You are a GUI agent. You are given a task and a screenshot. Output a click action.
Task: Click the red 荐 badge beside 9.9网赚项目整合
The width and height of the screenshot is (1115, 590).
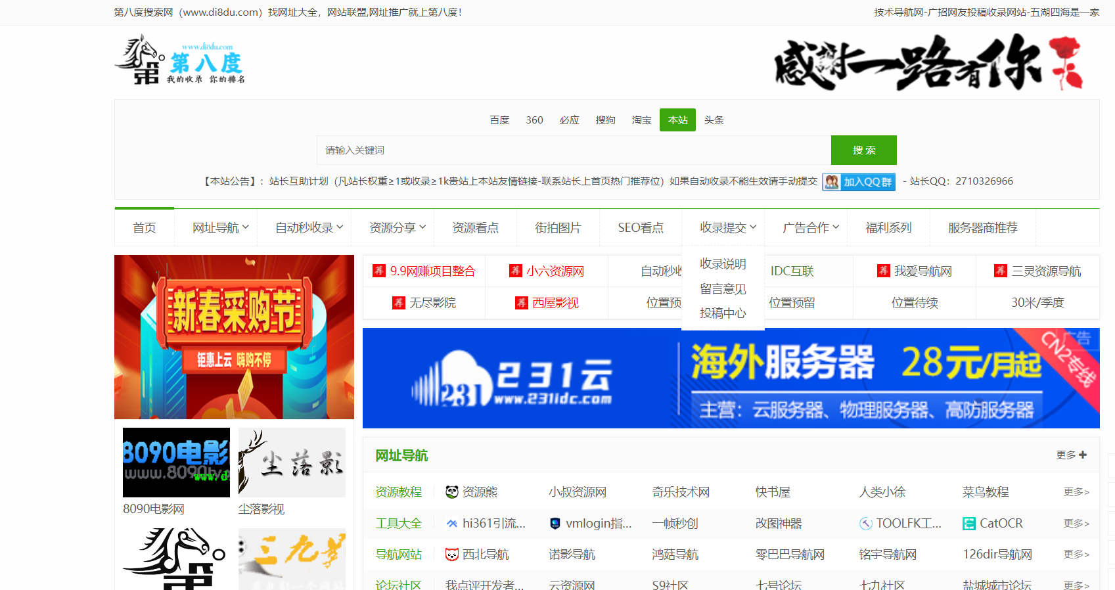(x=379, y=271)
